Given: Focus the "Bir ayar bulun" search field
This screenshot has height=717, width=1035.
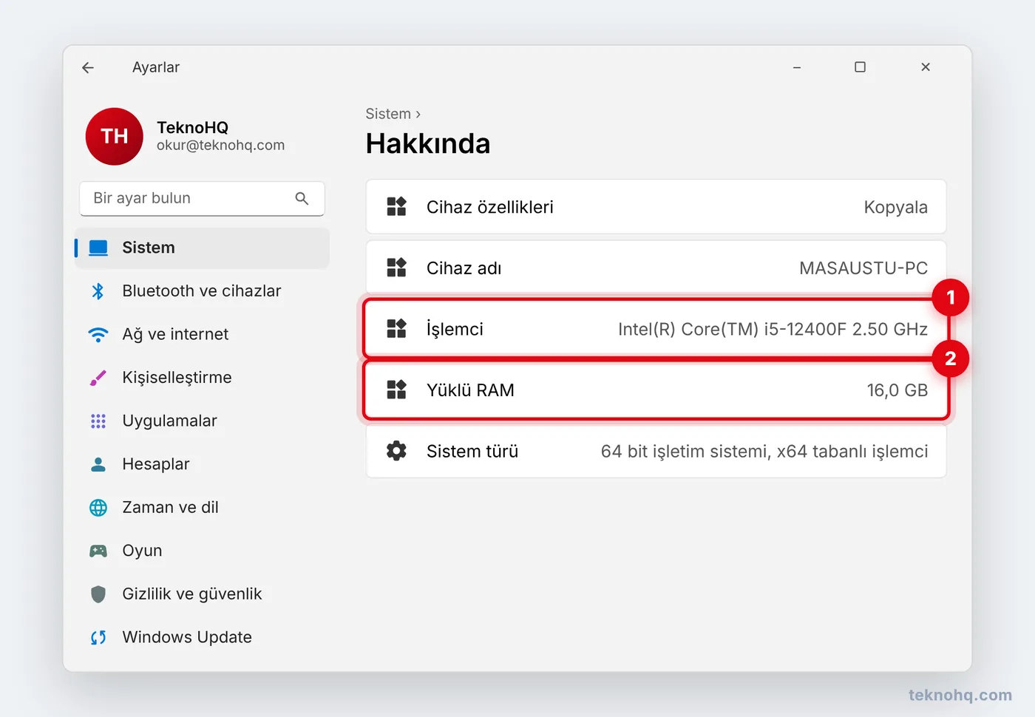Looking at the screenshot, I should click(x=202, y=198).
